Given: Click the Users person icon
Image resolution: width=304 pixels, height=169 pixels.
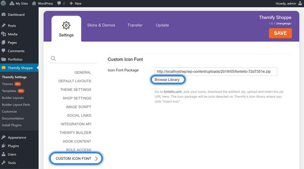Looking at the screenshot, I should (x=3, y=154).
